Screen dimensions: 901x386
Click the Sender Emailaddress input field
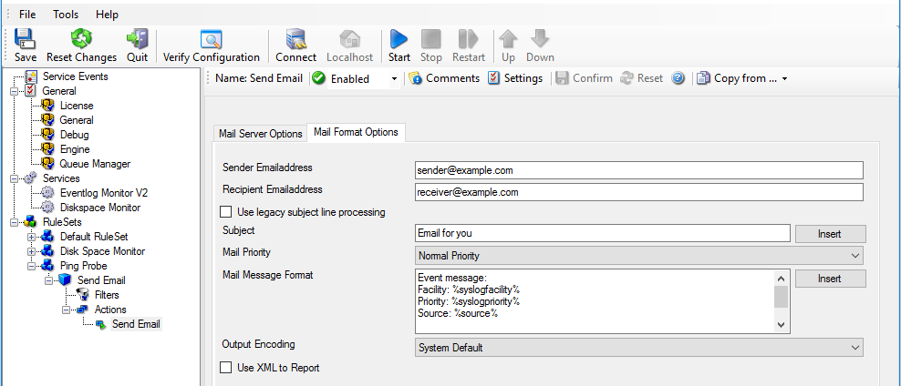tap(638, 170)
